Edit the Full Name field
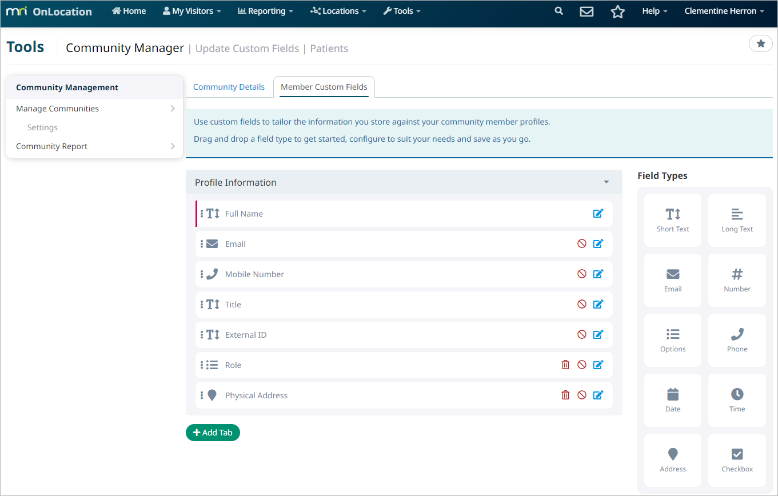The height and width of the screenshot is (496, 778). pyautogui.click(x=598, y=213)
